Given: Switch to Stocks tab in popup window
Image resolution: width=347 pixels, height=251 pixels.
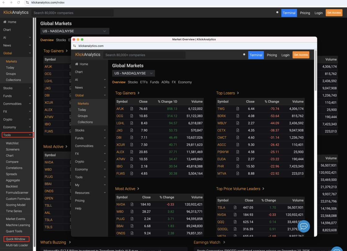Looking at the screenshot, I should tap(133, 82).
